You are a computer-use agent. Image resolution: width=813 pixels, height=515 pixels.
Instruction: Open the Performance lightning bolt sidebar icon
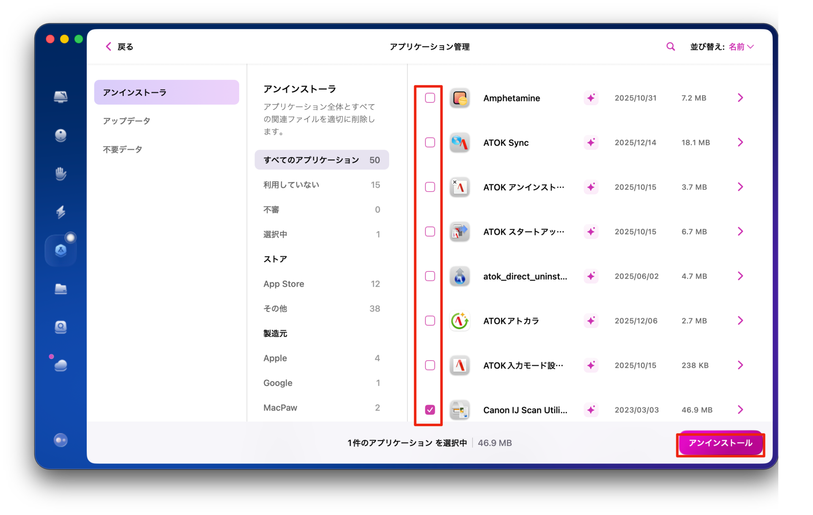(x=61, y=212)
